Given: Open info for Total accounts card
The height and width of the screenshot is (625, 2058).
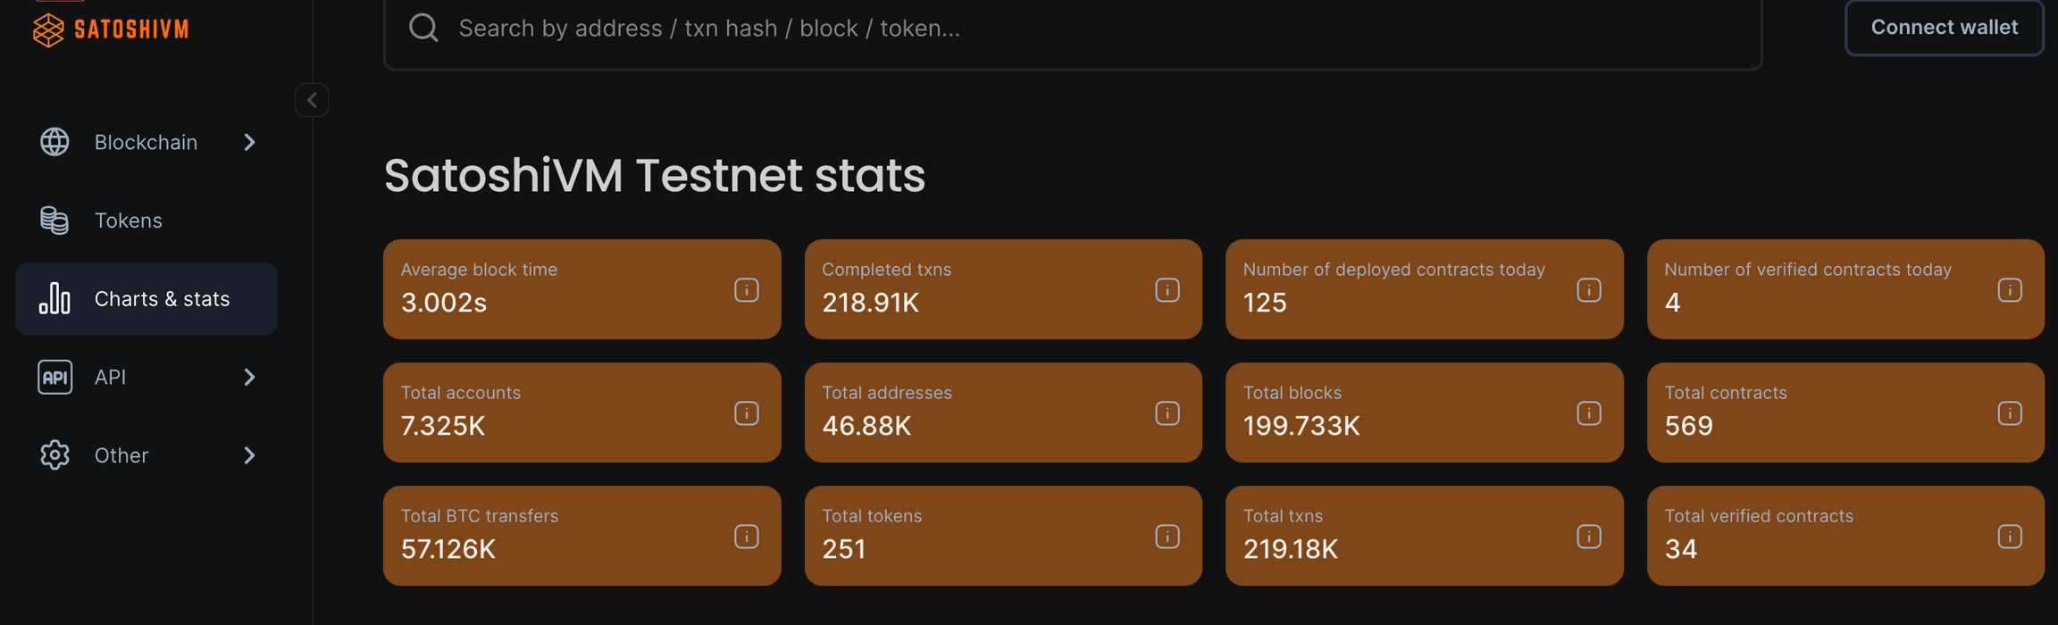Looking at the screenshot, I should pyautogui.click(x=747, y=413).
